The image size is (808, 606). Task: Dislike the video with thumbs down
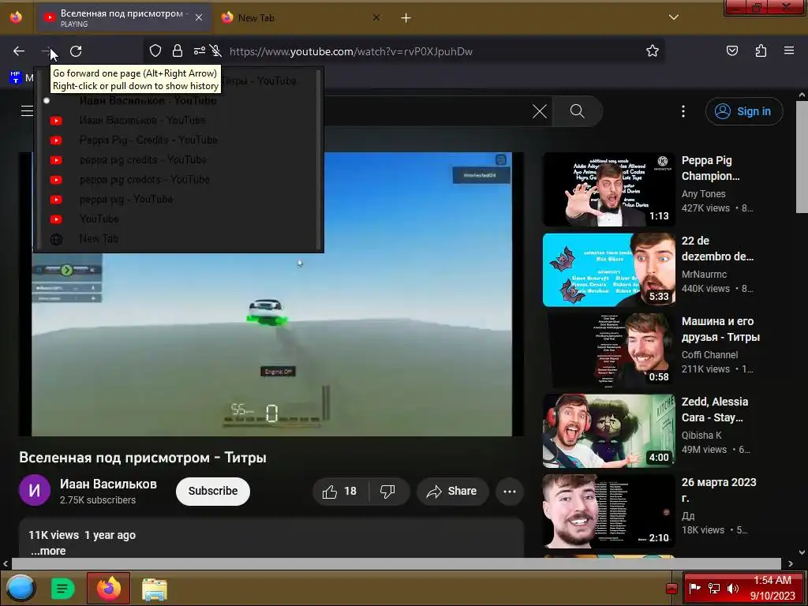pyautogui.click(x=387, y=491)
